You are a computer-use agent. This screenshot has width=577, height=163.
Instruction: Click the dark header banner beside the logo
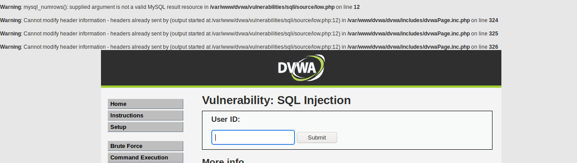point(187,67)
